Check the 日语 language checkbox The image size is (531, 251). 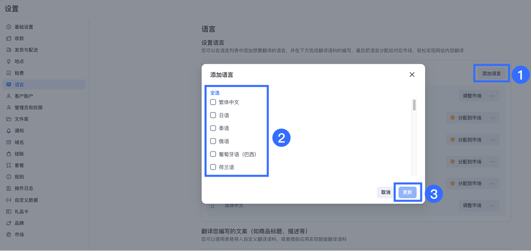tap(213, 115)
